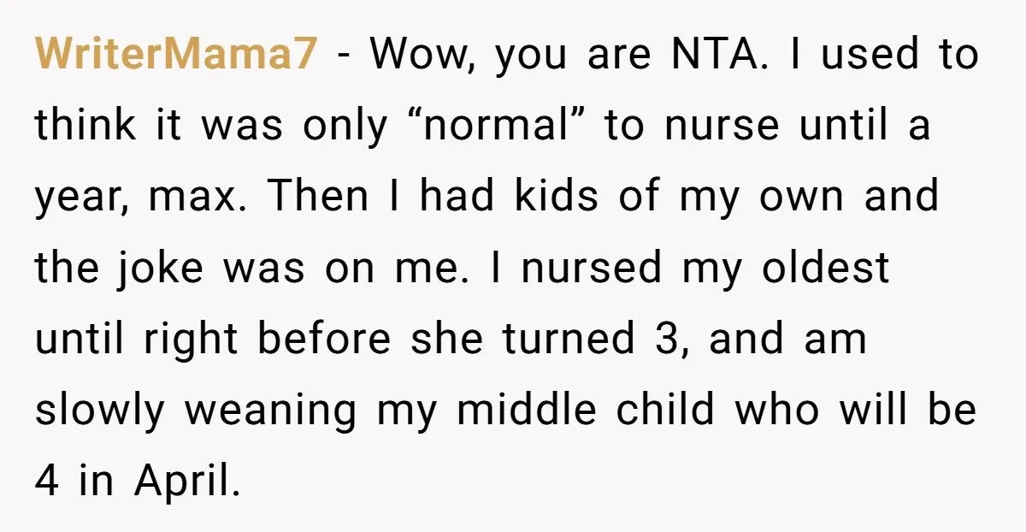Click the word "slowly"
The image size is (1026, 532).
pyautogui.click(x=98, y=411)
